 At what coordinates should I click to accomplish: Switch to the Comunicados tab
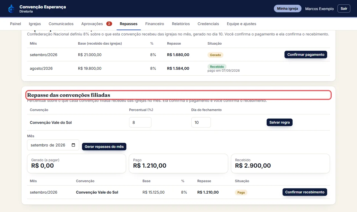tap(61, 24)
